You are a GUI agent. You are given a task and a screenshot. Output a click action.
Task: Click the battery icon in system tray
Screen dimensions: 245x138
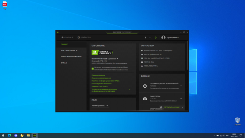coord(217,136)
